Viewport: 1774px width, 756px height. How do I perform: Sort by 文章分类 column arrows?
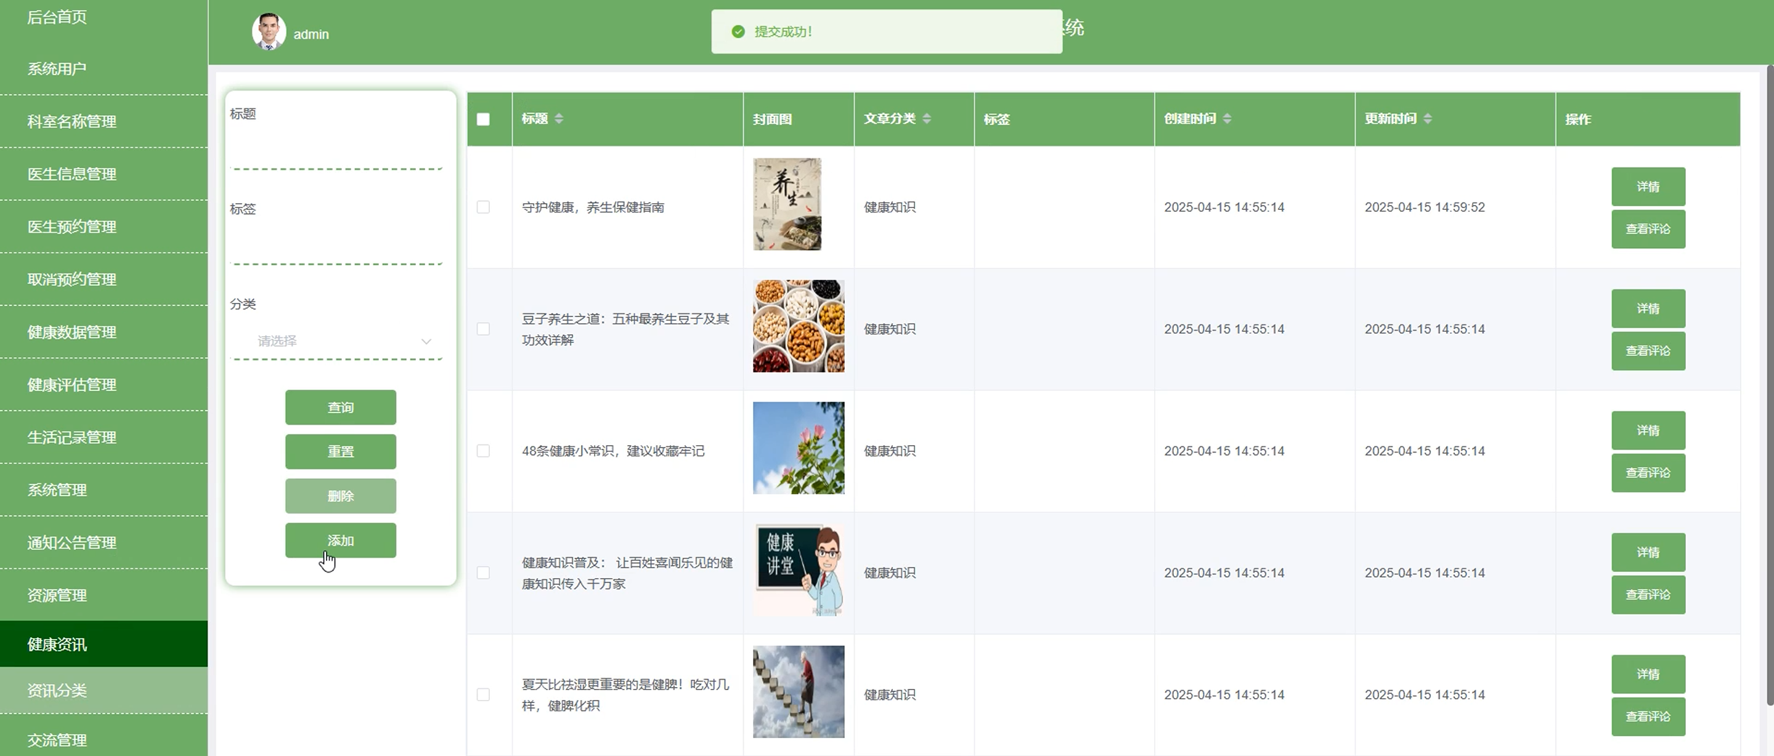click(x=926, y=119)
